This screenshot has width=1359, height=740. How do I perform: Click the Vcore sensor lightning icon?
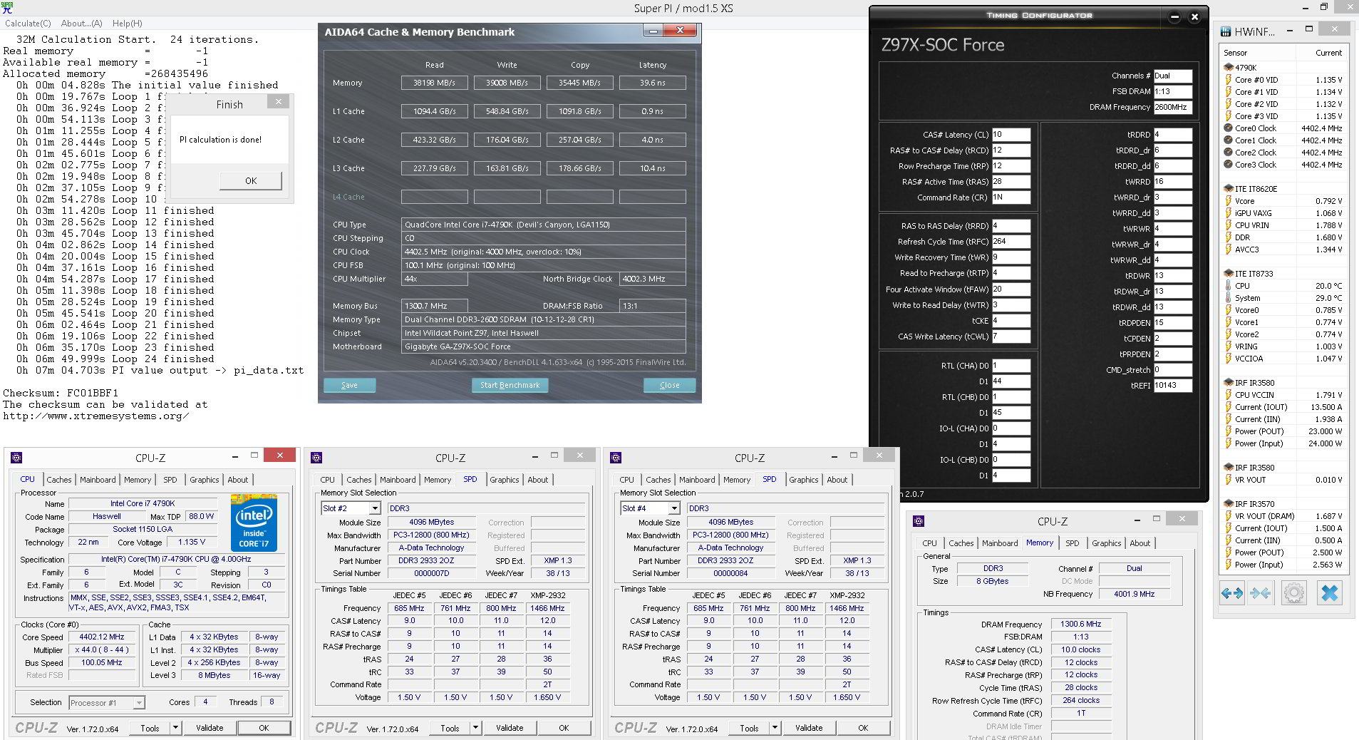(x=1229, y=201)
